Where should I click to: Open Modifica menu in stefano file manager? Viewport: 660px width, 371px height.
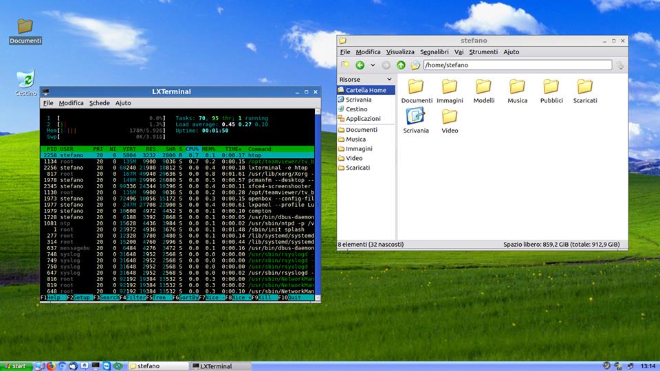[368, 52]
